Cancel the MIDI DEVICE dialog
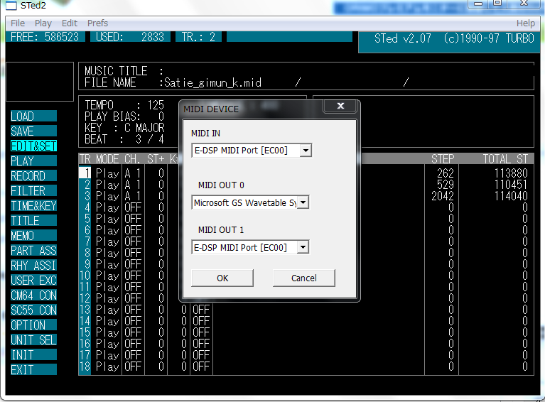Viewport: 545px width, 402px height. pyautogui.click(x=303, y=278)
